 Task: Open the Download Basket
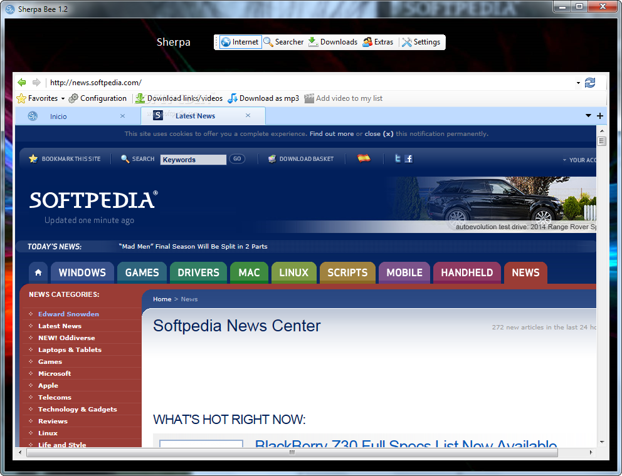(301, 159)
